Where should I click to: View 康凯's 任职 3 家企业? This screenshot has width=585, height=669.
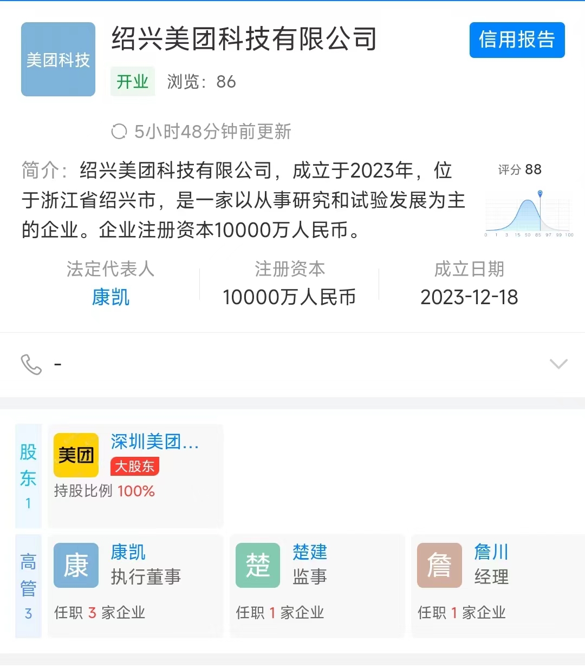pyautogui.click(x=100, y=613)
